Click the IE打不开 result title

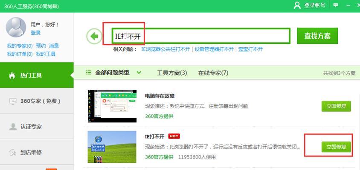coord(155,136)
